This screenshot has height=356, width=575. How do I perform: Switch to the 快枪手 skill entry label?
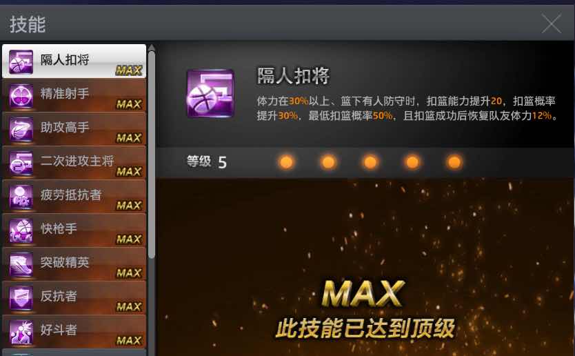pyautogui.click(x=59, y=228)
